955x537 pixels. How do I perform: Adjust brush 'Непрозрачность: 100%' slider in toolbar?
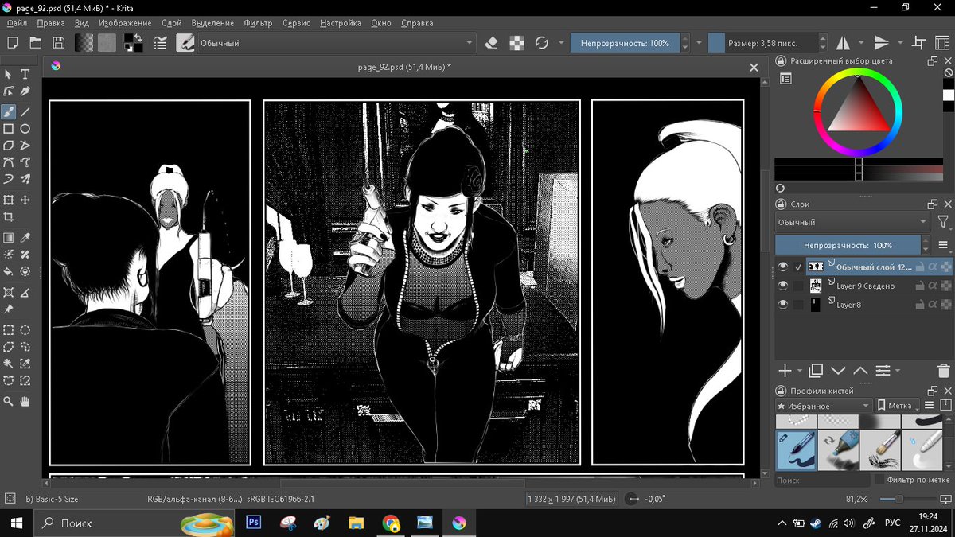pos(625,43)
